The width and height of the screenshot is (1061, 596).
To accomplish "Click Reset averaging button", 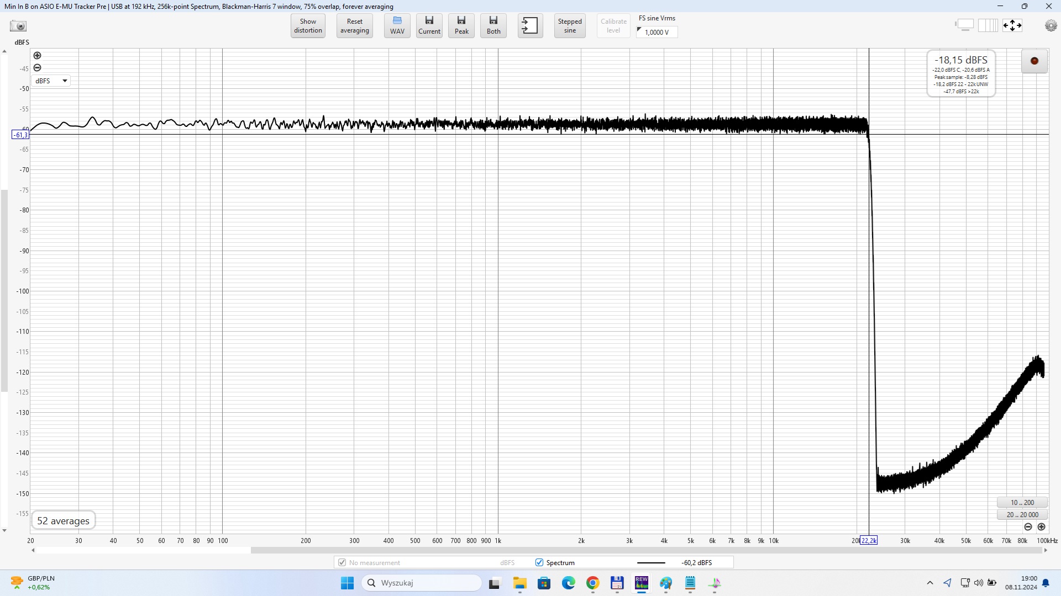I will tap(354, 26).
